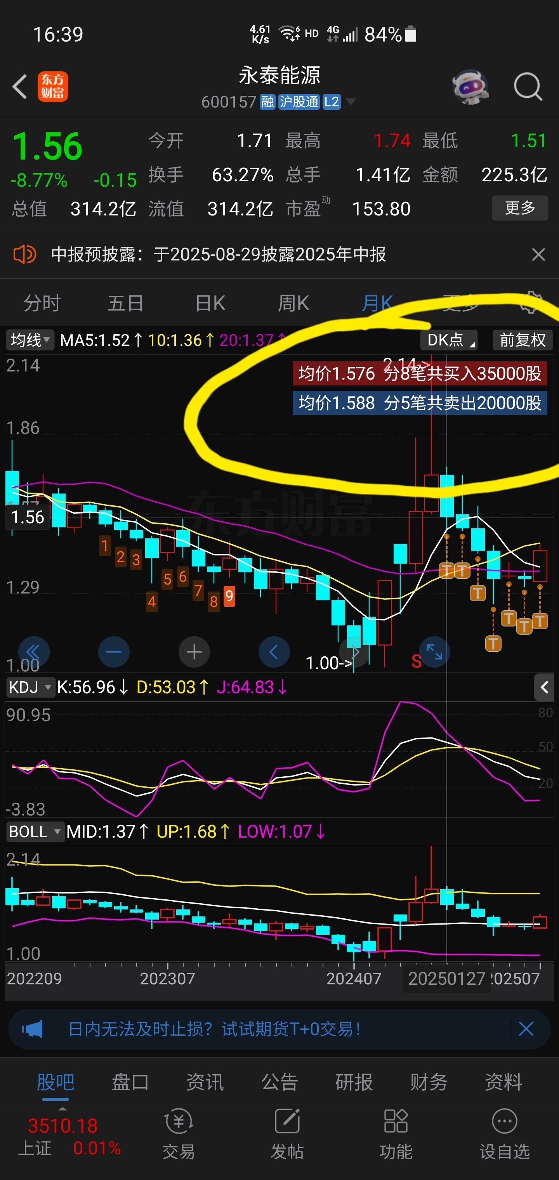Open 更多 quote details
Viewport: 559px width, 1180px height.
[520, 208]
